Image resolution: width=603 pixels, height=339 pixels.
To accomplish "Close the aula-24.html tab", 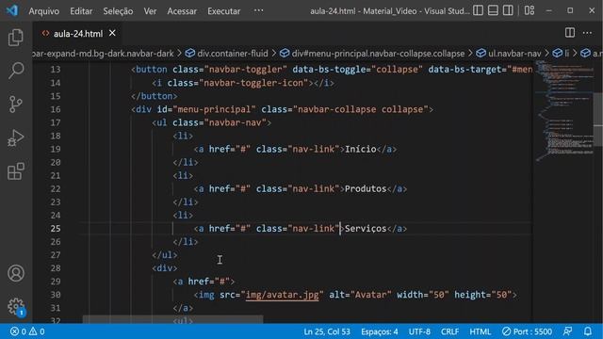I will point(112,34).
